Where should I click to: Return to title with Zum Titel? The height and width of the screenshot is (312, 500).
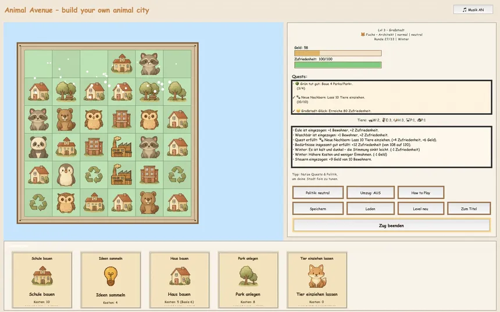point(469,208)
